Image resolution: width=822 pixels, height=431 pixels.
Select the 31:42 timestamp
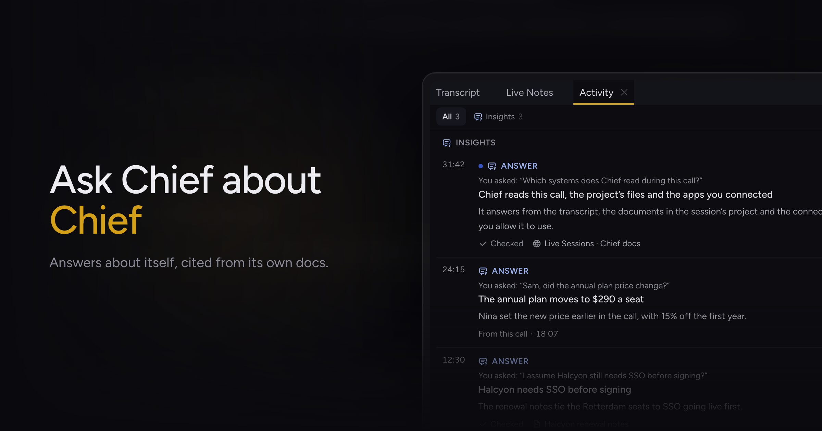pos(453,165)
